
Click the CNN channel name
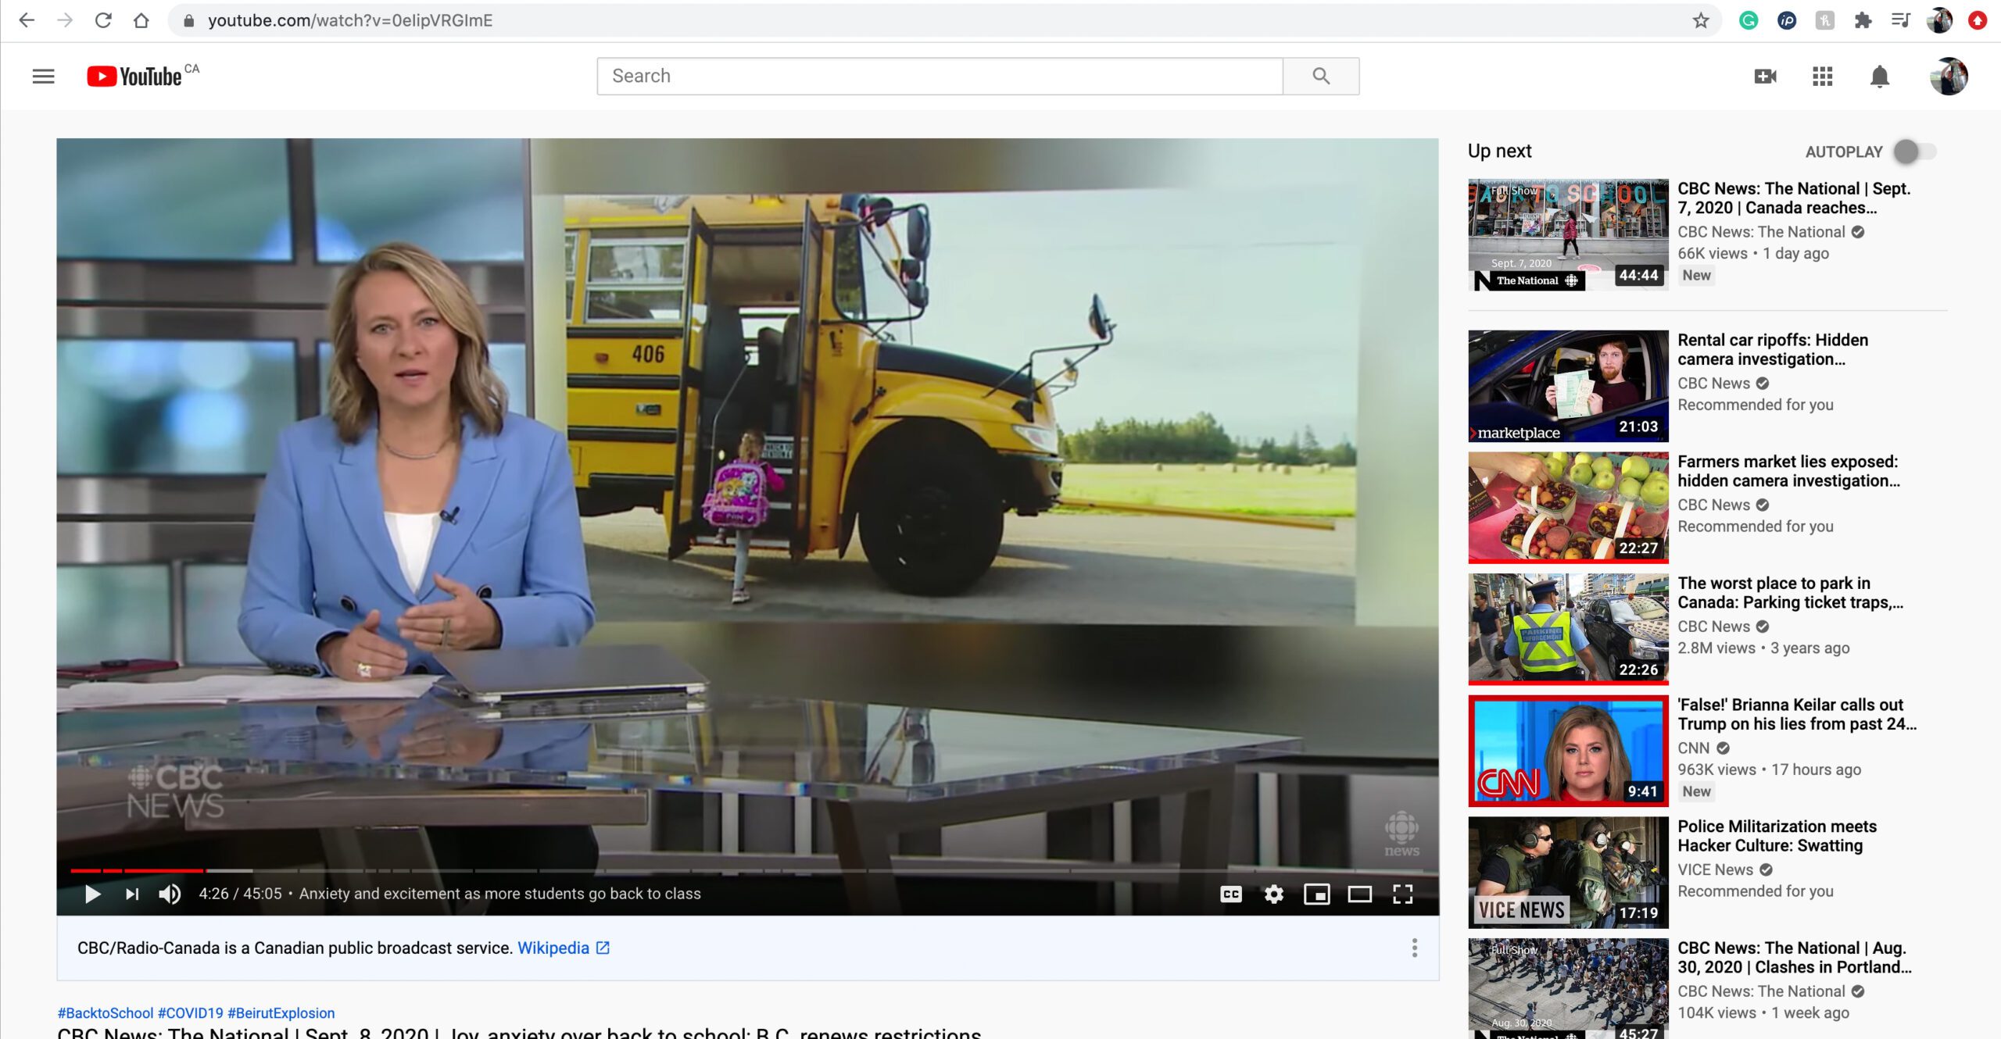1693,748
